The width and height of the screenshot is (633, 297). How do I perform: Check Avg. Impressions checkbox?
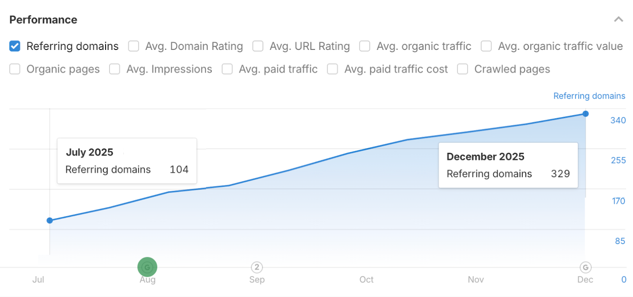(115, 69)
